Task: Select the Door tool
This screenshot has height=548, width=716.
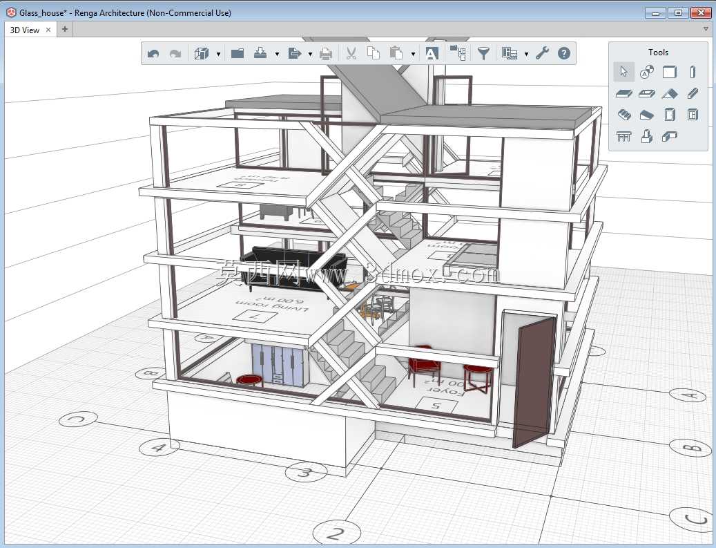Action: tap(670, 114)
